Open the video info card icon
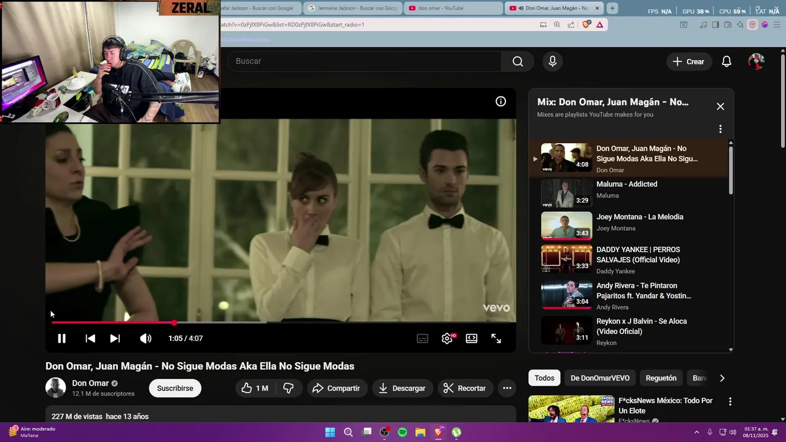786x442 pixels. (501, 101)
